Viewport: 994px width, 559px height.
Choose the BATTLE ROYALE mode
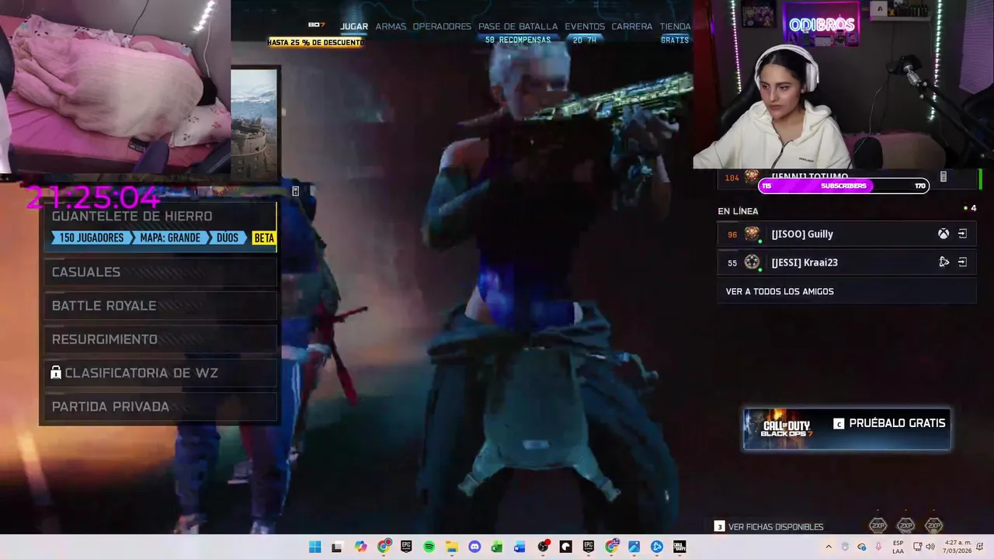pyautogui.click(x=159, y=306)
